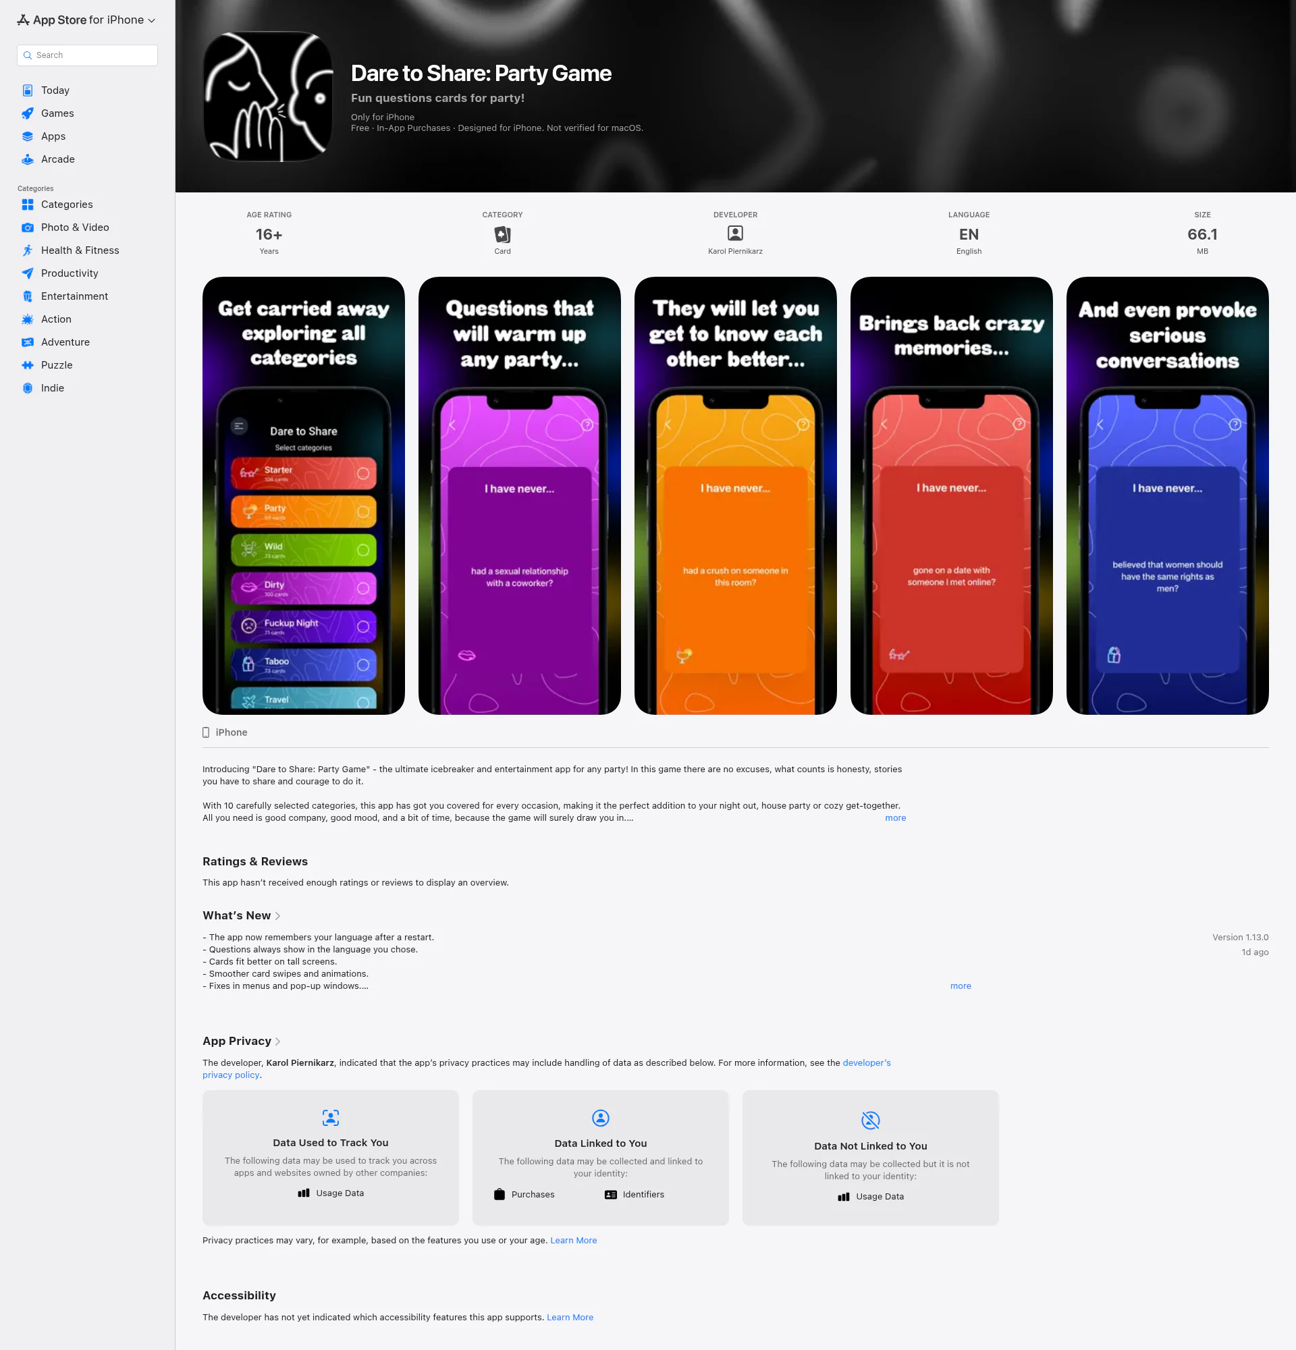Screen dimensions: 1296x1350
Task: Click Data Used to Track You card
Action: pos(331,1158)
